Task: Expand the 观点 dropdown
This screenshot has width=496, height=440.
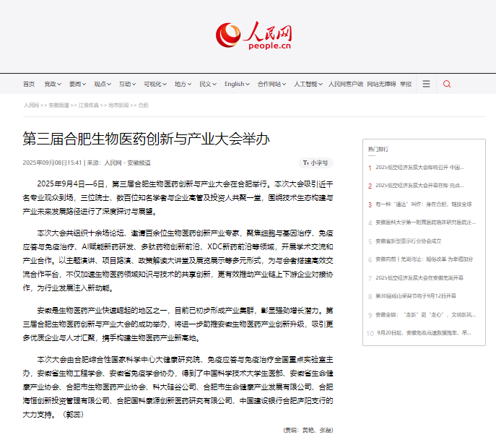Action: 103,84
